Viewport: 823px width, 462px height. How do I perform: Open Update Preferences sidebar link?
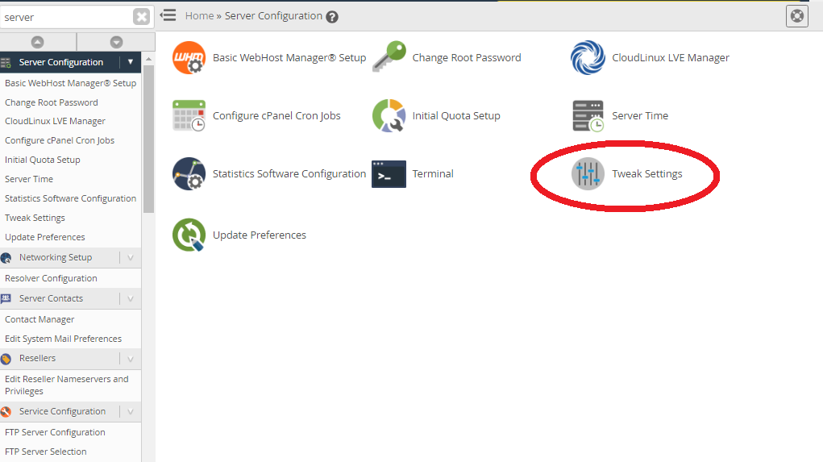pos(44,237)
